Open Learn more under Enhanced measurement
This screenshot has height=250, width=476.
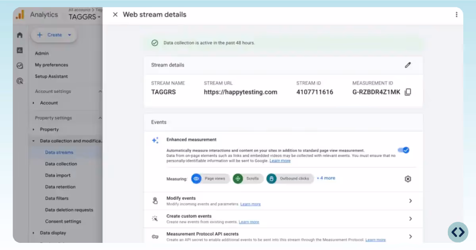point(280,161)
